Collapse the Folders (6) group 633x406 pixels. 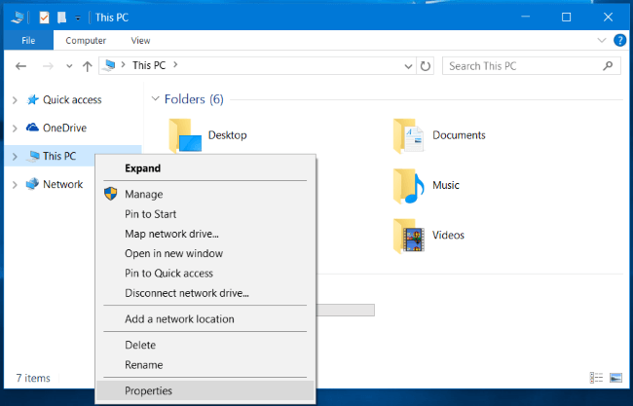pyautogui.click(x=155, y=99)
